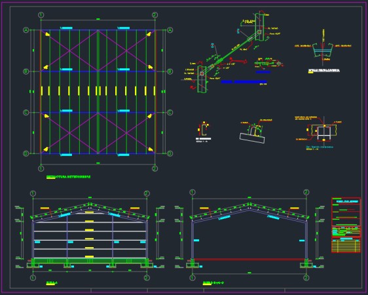Select the small turnbuckle detail drawing
The height and width of the screenshot is (295, 368).
tap(269, 64)
